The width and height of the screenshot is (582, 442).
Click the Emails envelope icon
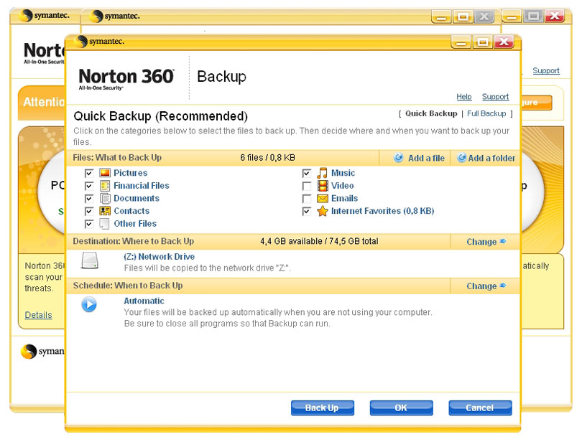coord(323,198)
